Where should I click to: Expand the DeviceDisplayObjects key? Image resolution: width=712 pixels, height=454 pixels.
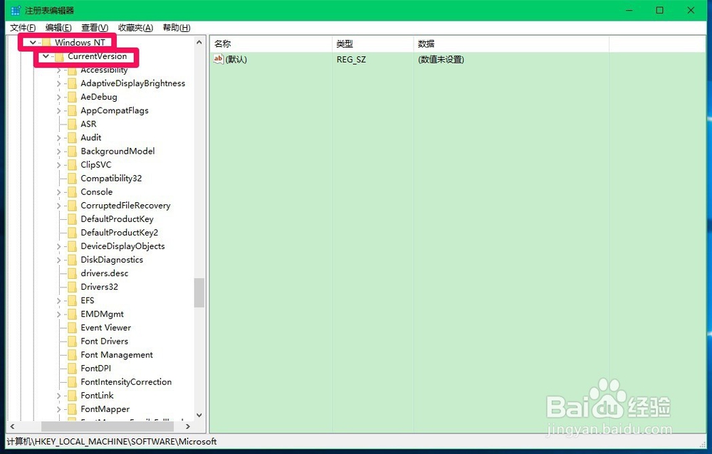[x=58, y=246]
